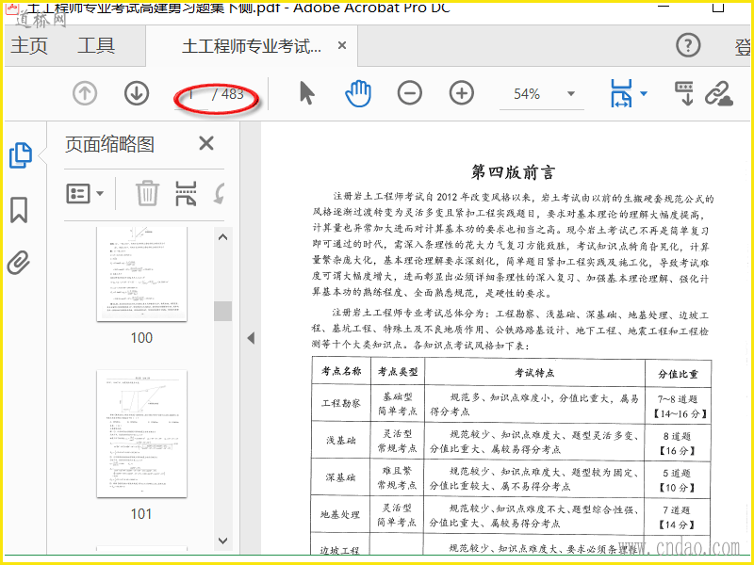The height and width of the screenshot is (565, 754).
Task: Click the 第四版前言 heading
Action: pyautogui.click(x=513, y=172)
